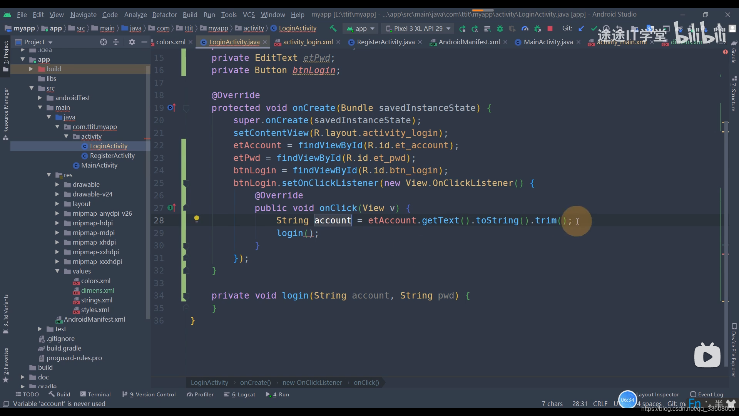
Task: Close the LoginActivity.java tab
Action: (x=265, y=42)
